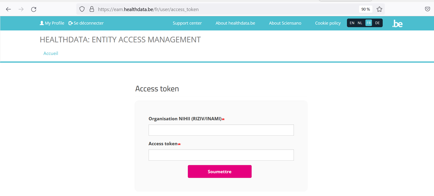The image size is (434, 196).
Task: Click the browser back arrow
Action: click(x=8, y=9)
